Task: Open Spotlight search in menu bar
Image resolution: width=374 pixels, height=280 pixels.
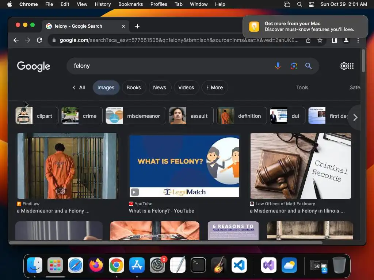Action: (299, 4)
